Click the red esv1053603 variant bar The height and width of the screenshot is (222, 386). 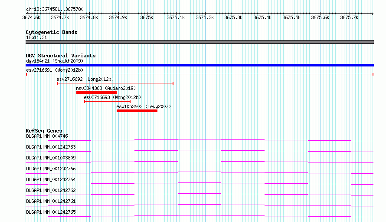point(137,111)
